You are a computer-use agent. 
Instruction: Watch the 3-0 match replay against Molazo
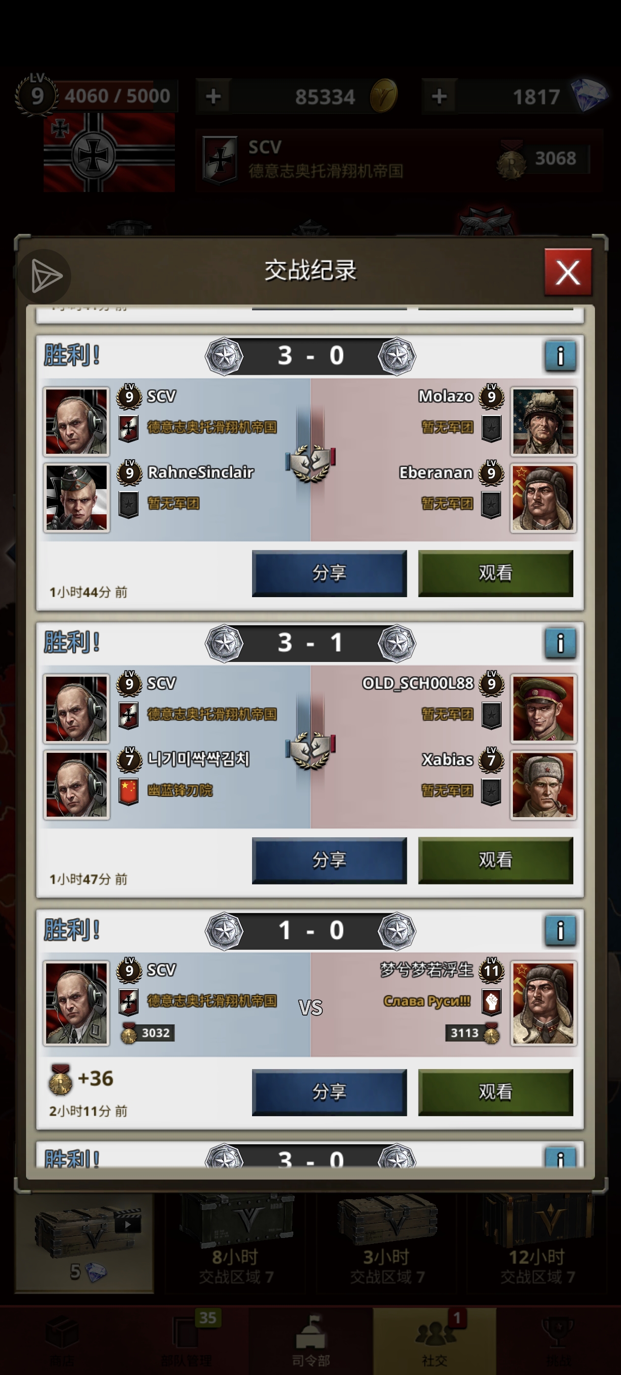pos(496,573)
